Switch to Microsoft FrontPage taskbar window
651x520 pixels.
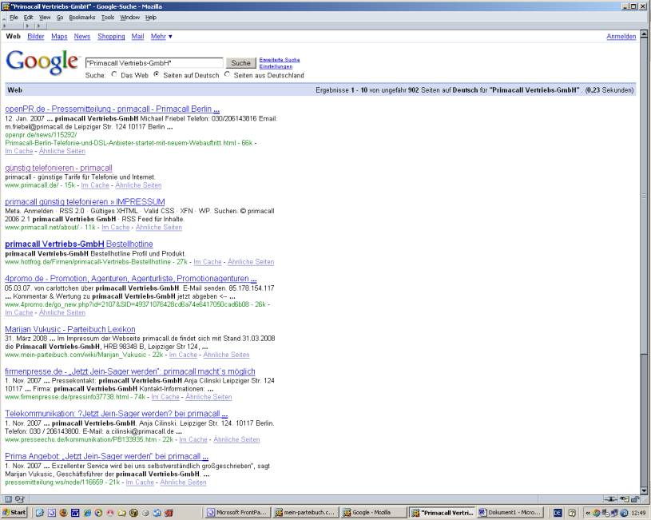238,513
